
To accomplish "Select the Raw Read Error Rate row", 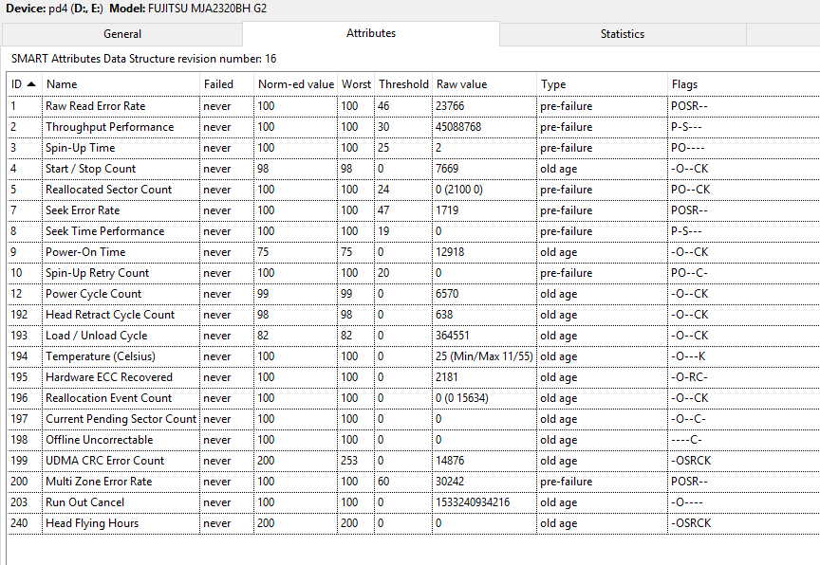I will coord(414,106).
